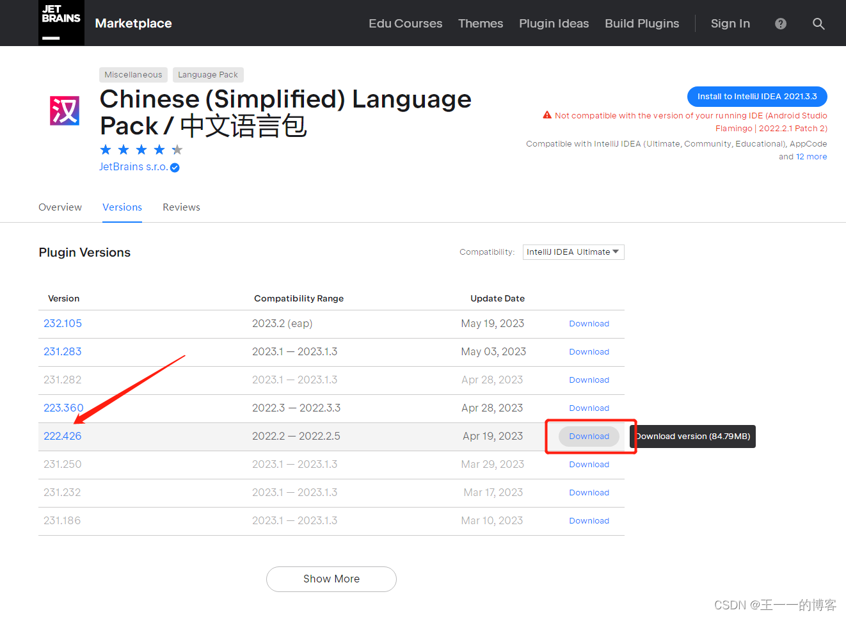Click the Chinese (Simplified) Language Pack title
The image size is (846, 617).
tap(285, 113)
